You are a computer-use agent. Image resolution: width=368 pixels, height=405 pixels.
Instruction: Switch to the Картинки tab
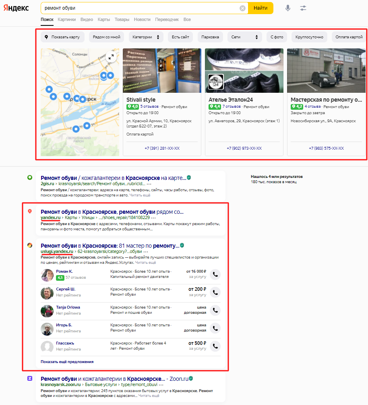click(x=67, y=20)
